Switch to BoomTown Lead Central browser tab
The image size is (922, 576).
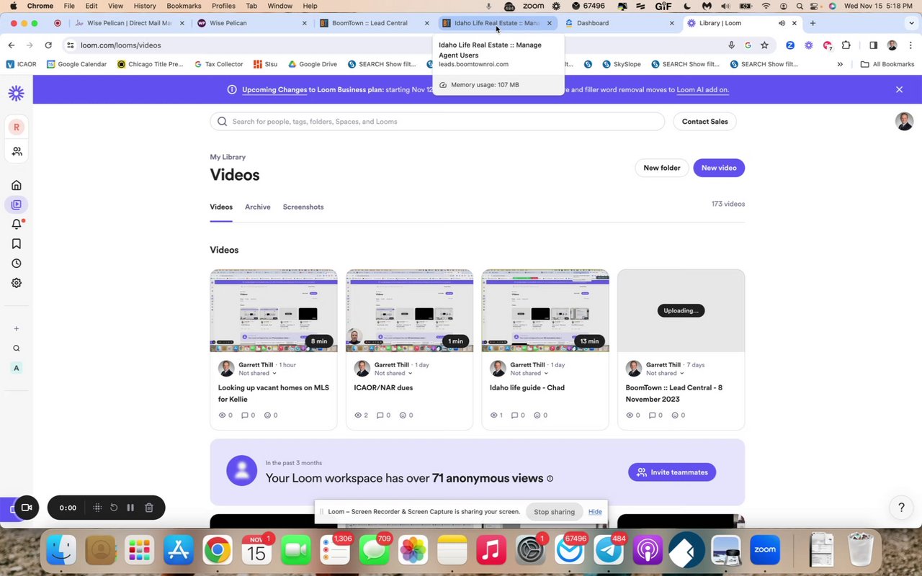pos(375,23)
